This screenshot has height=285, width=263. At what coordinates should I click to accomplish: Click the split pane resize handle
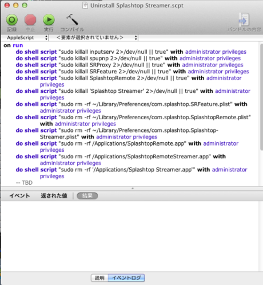133,189
